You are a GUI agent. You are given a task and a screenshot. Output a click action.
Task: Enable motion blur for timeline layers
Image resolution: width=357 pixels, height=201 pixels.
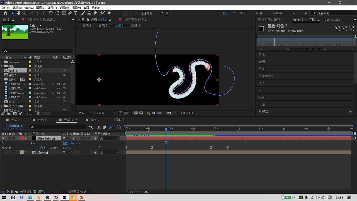click(x=111, y=127)
